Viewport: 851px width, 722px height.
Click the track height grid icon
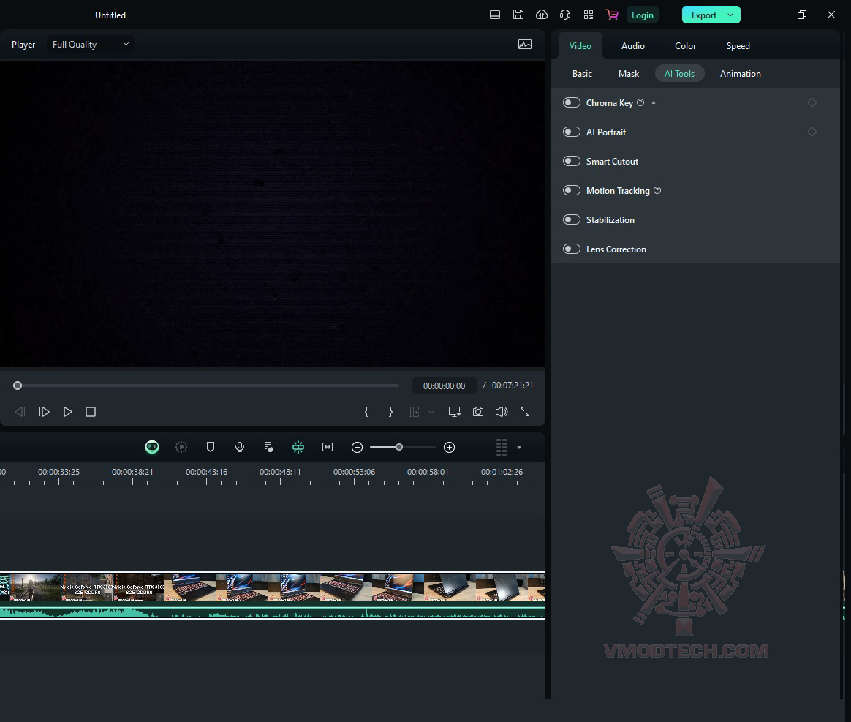click(501, 447)
